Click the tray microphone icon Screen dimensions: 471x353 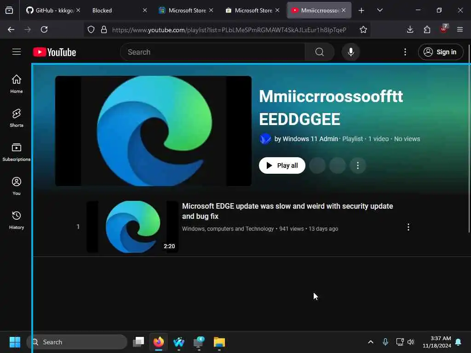pyautogui.click(x=385, y=342)
